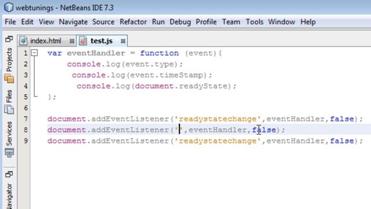Open the Debug menu
371x209 pixels.
180,22
